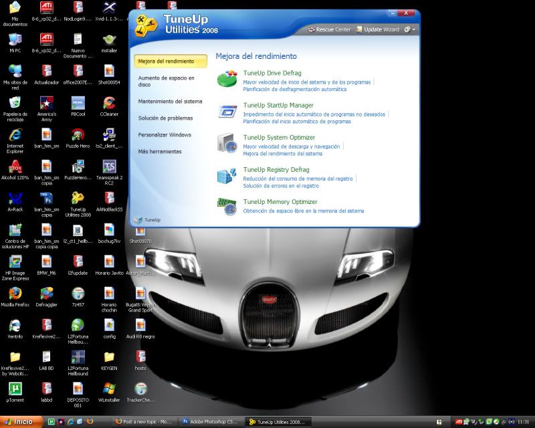Click the ATI icon in system tray

pos(459,422)
